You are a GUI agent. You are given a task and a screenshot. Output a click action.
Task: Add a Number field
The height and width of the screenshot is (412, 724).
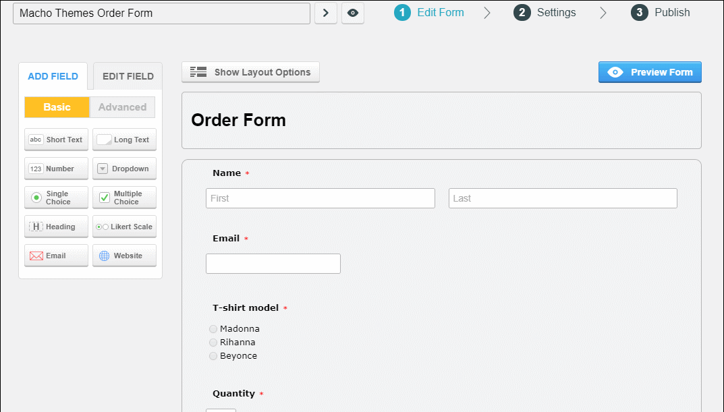[56, 169]
